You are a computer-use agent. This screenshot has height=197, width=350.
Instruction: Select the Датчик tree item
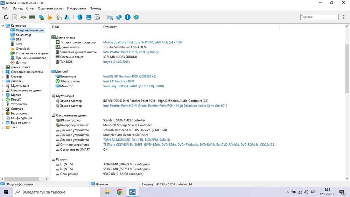pos(21,63)
